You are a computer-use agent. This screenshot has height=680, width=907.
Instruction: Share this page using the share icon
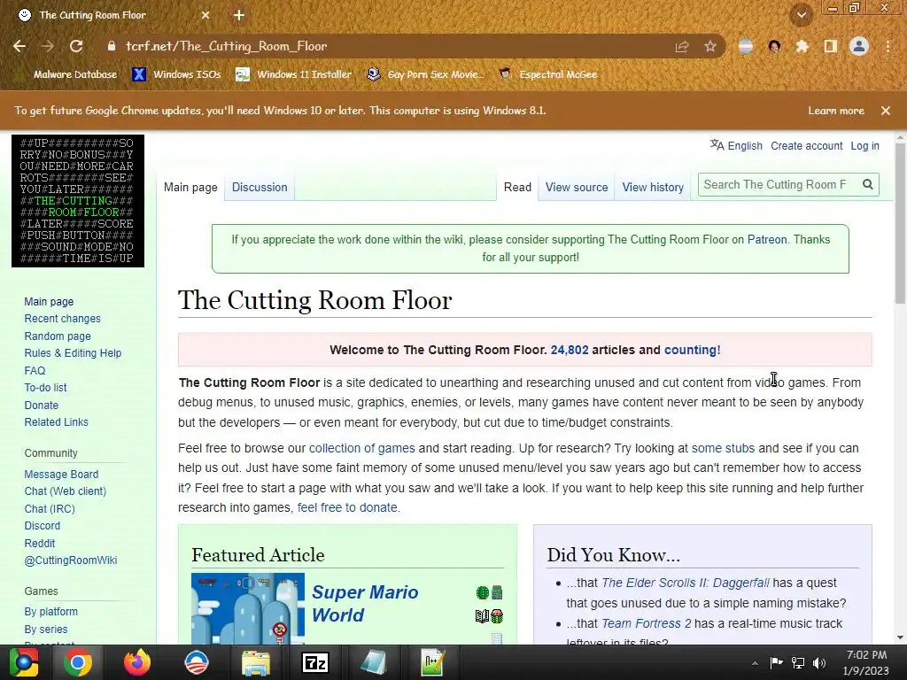point(682,46)
